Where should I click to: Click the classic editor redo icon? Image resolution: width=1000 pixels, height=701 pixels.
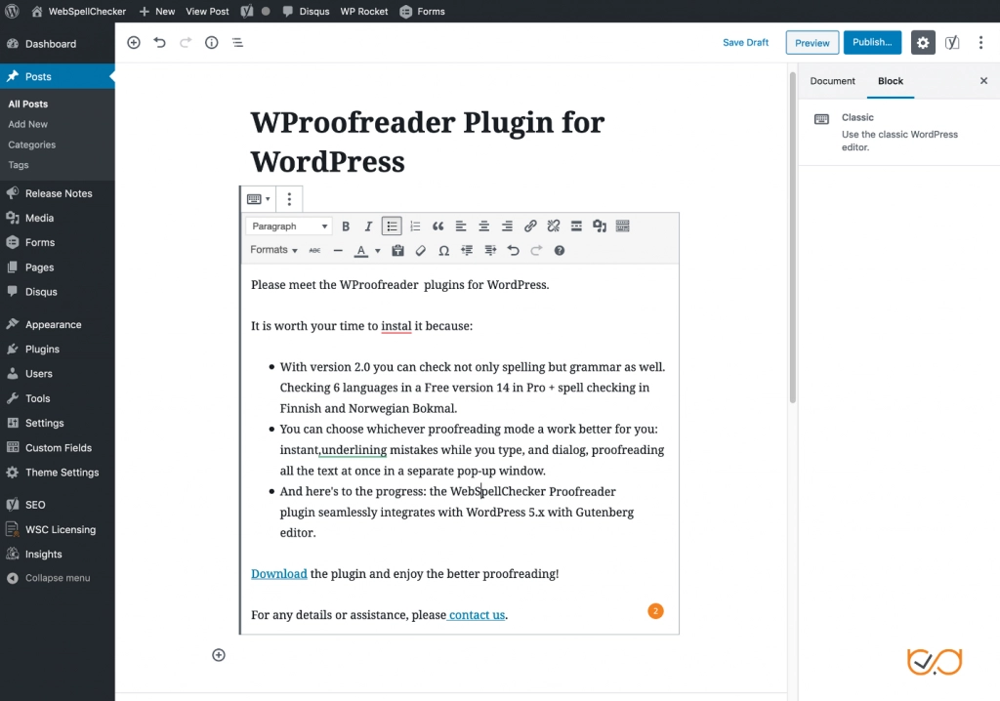[536, 251]
